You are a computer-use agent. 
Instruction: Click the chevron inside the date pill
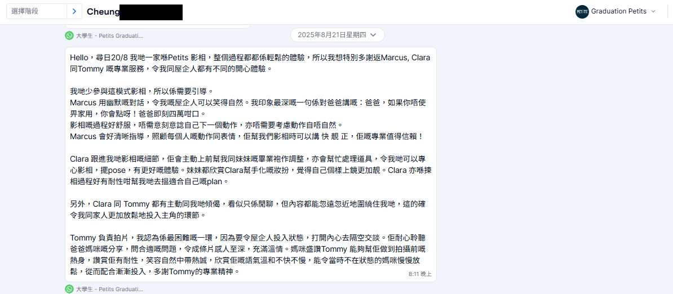[x=373, y=35]
